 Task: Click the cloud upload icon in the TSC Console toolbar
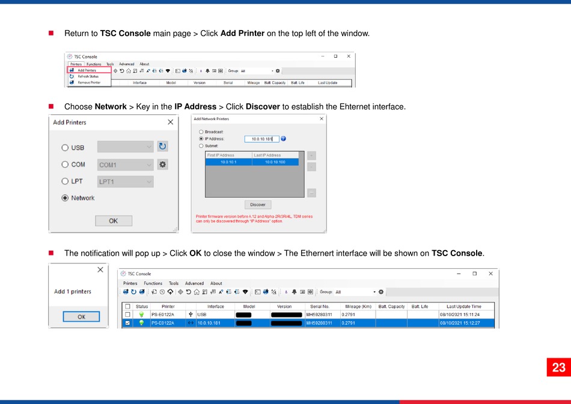point(170,292)
